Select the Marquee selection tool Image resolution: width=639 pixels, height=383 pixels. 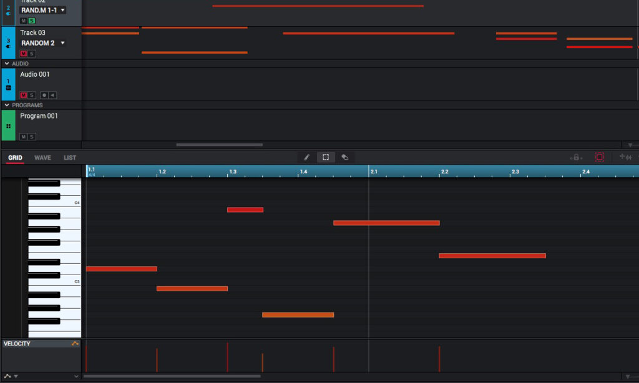[326, 157]
